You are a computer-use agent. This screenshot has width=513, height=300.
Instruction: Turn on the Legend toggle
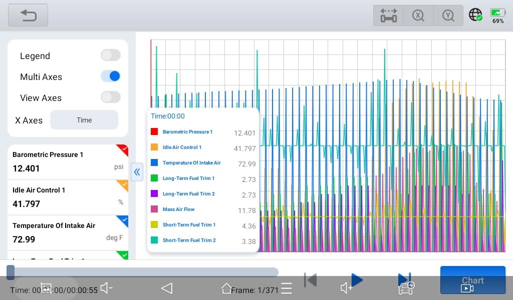(110, 55)
